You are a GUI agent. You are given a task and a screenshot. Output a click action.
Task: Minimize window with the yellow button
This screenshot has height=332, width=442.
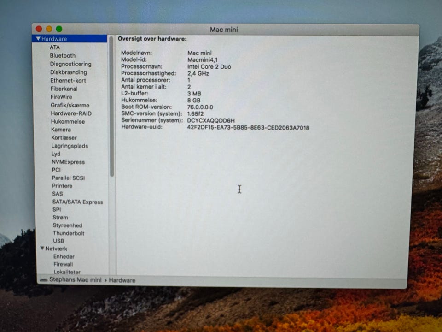tap(49, 29)
